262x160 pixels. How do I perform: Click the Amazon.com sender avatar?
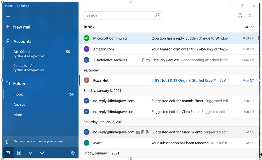pos(86,49)
